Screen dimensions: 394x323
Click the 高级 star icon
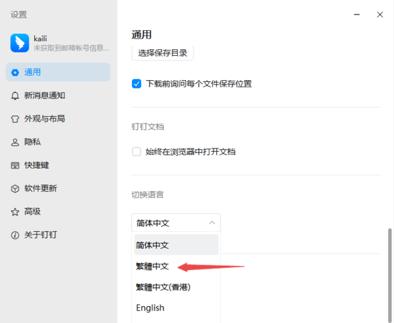click(x=15, y=212)
